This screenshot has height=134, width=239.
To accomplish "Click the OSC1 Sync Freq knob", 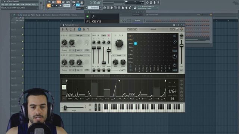I will (64, 42).
